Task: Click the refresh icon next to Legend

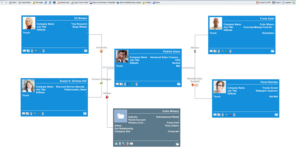Action: [294, 2]
